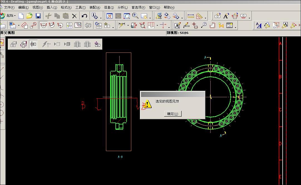The height and width of the screenshot is (185, 301).
Task: Expand the dropdown after the information icon
Action: pyautogui.click(x=101, y=18)
